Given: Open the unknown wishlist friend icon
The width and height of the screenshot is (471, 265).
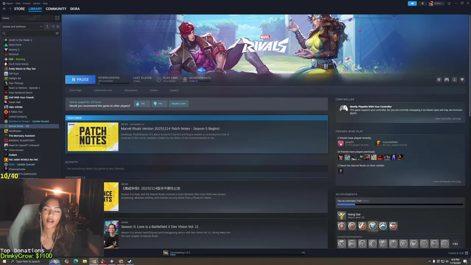Looking at the screenshot, I should [340, 171].
